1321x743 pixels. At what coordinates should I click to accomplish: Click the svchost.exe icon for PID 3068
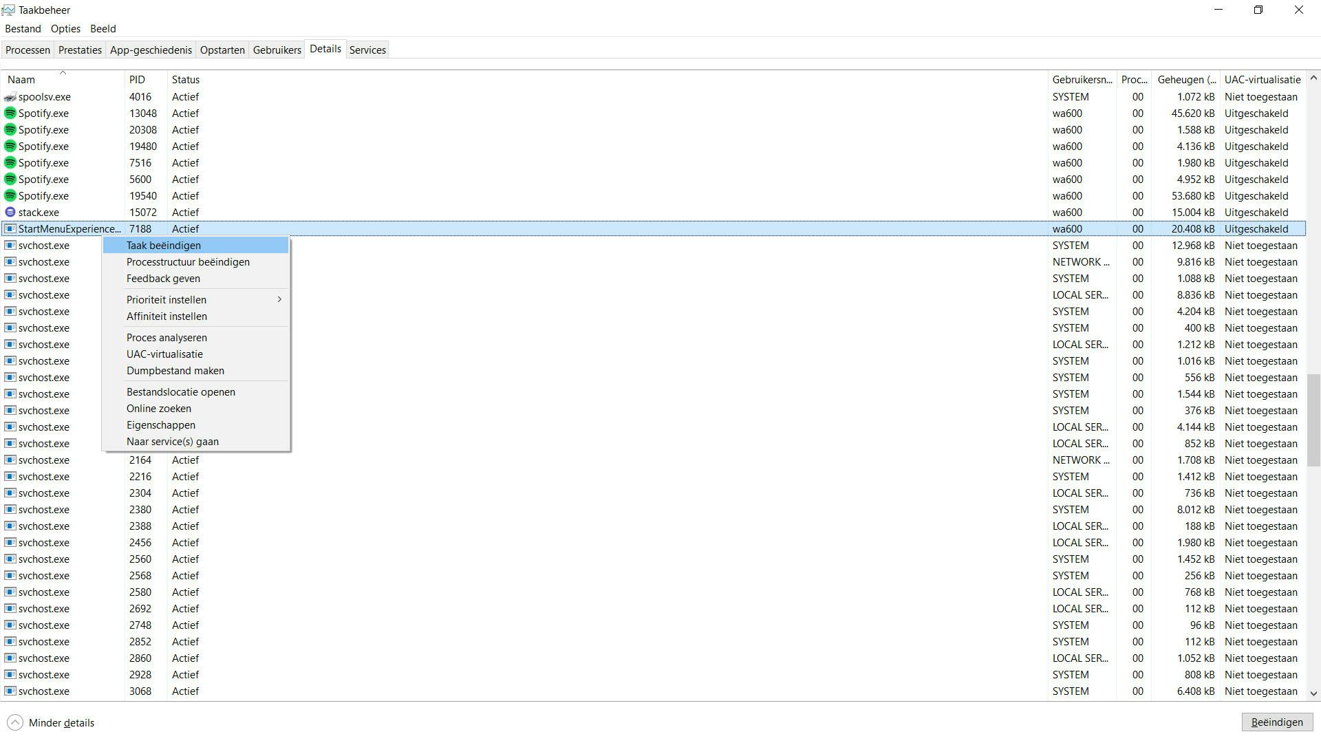[x=10, y=691]
